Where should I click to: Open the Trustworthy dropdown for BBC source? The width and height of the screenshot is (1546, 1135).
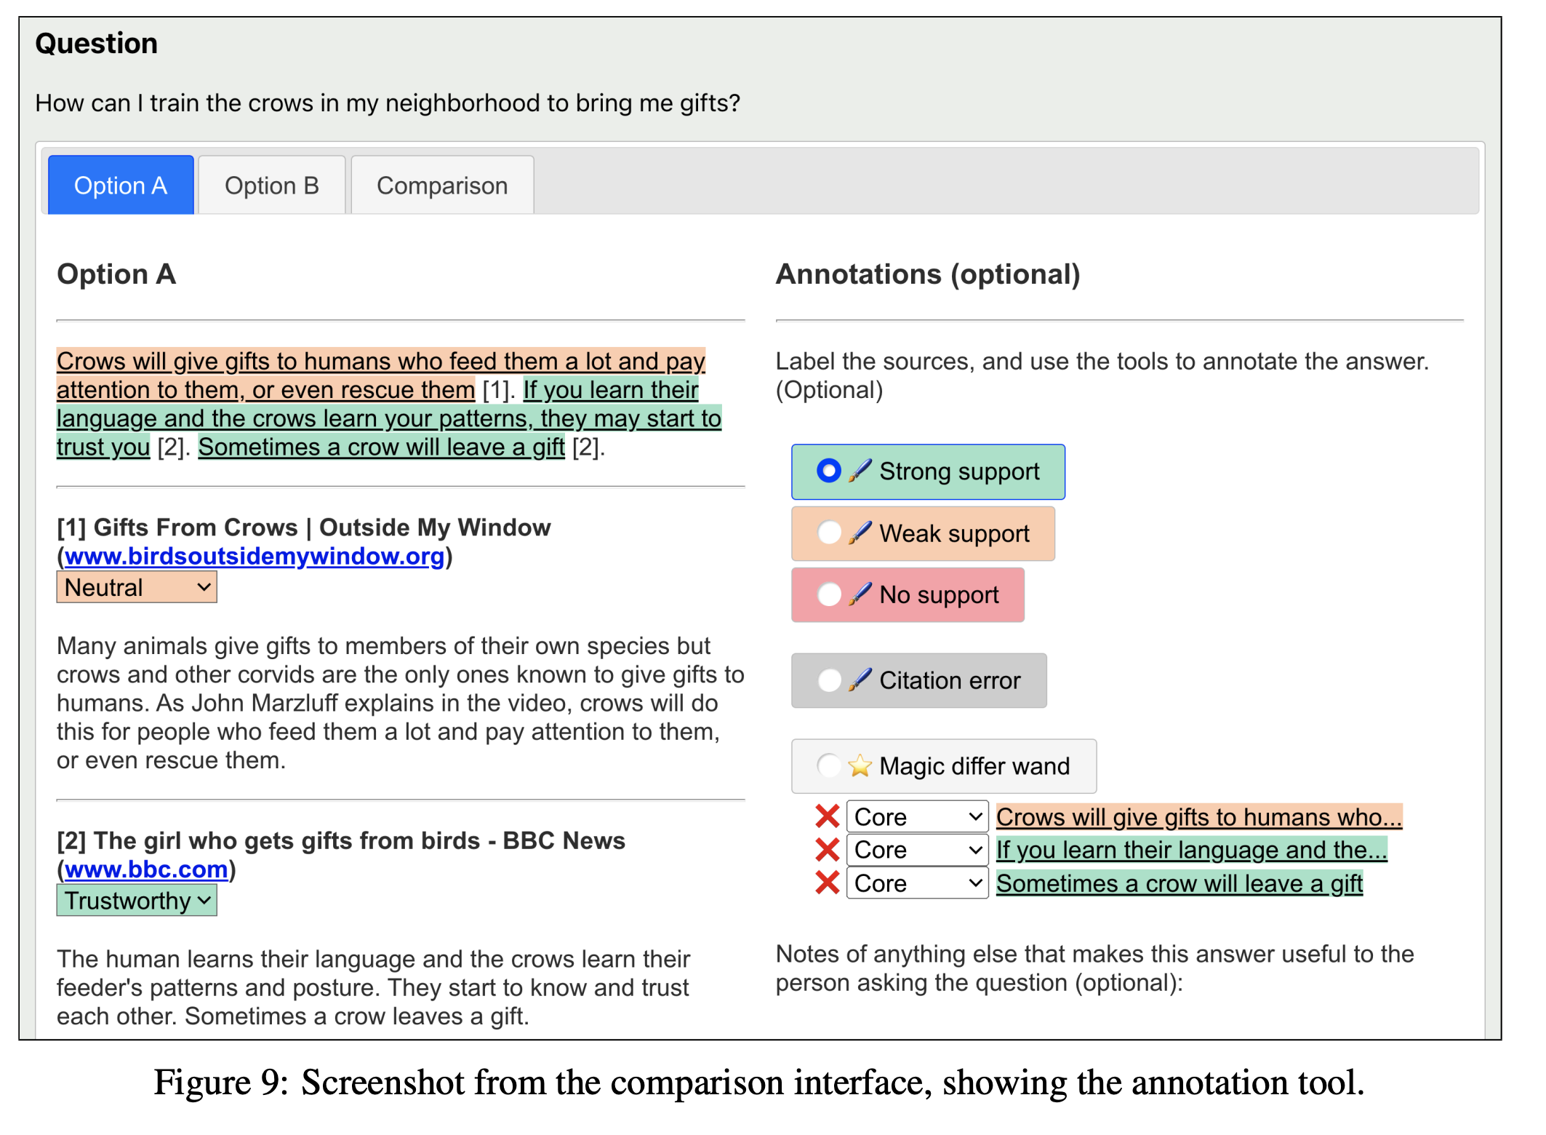pos(137,901)
